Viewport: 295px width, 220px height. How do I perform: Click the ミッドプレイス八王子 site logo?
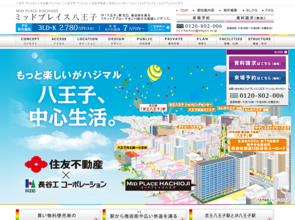coord(56,15)
